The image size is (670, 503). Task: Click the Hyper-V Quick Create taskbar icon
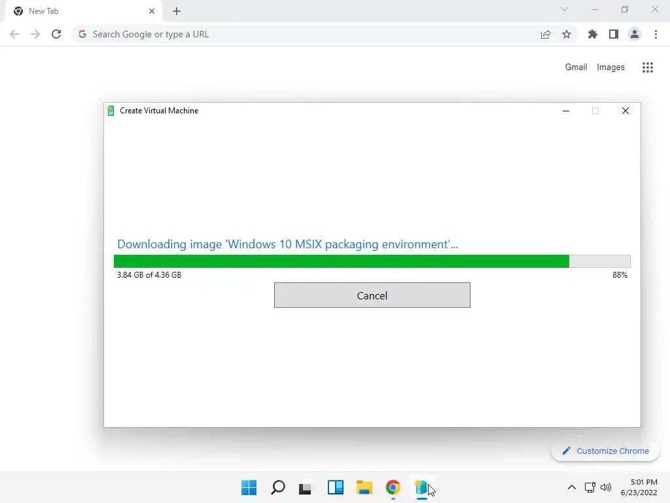coord(422,487)
